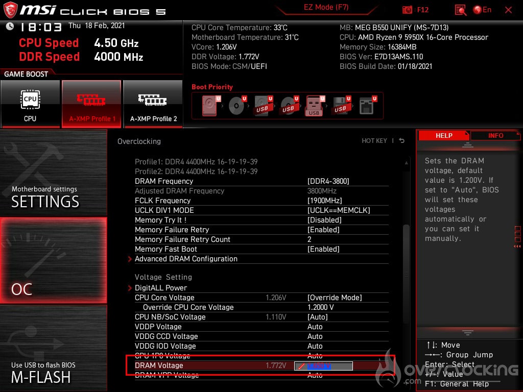The image size is (523, 392).
Task: Open the SETTINGS motherboard section
Action: (x=53, y=173)
